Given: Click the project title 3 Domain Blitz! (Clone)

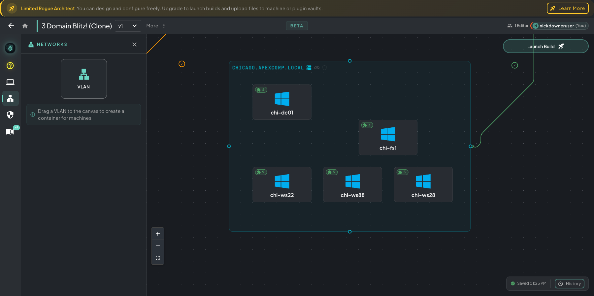Looking at the screenshot, I should tap(77, 26).
